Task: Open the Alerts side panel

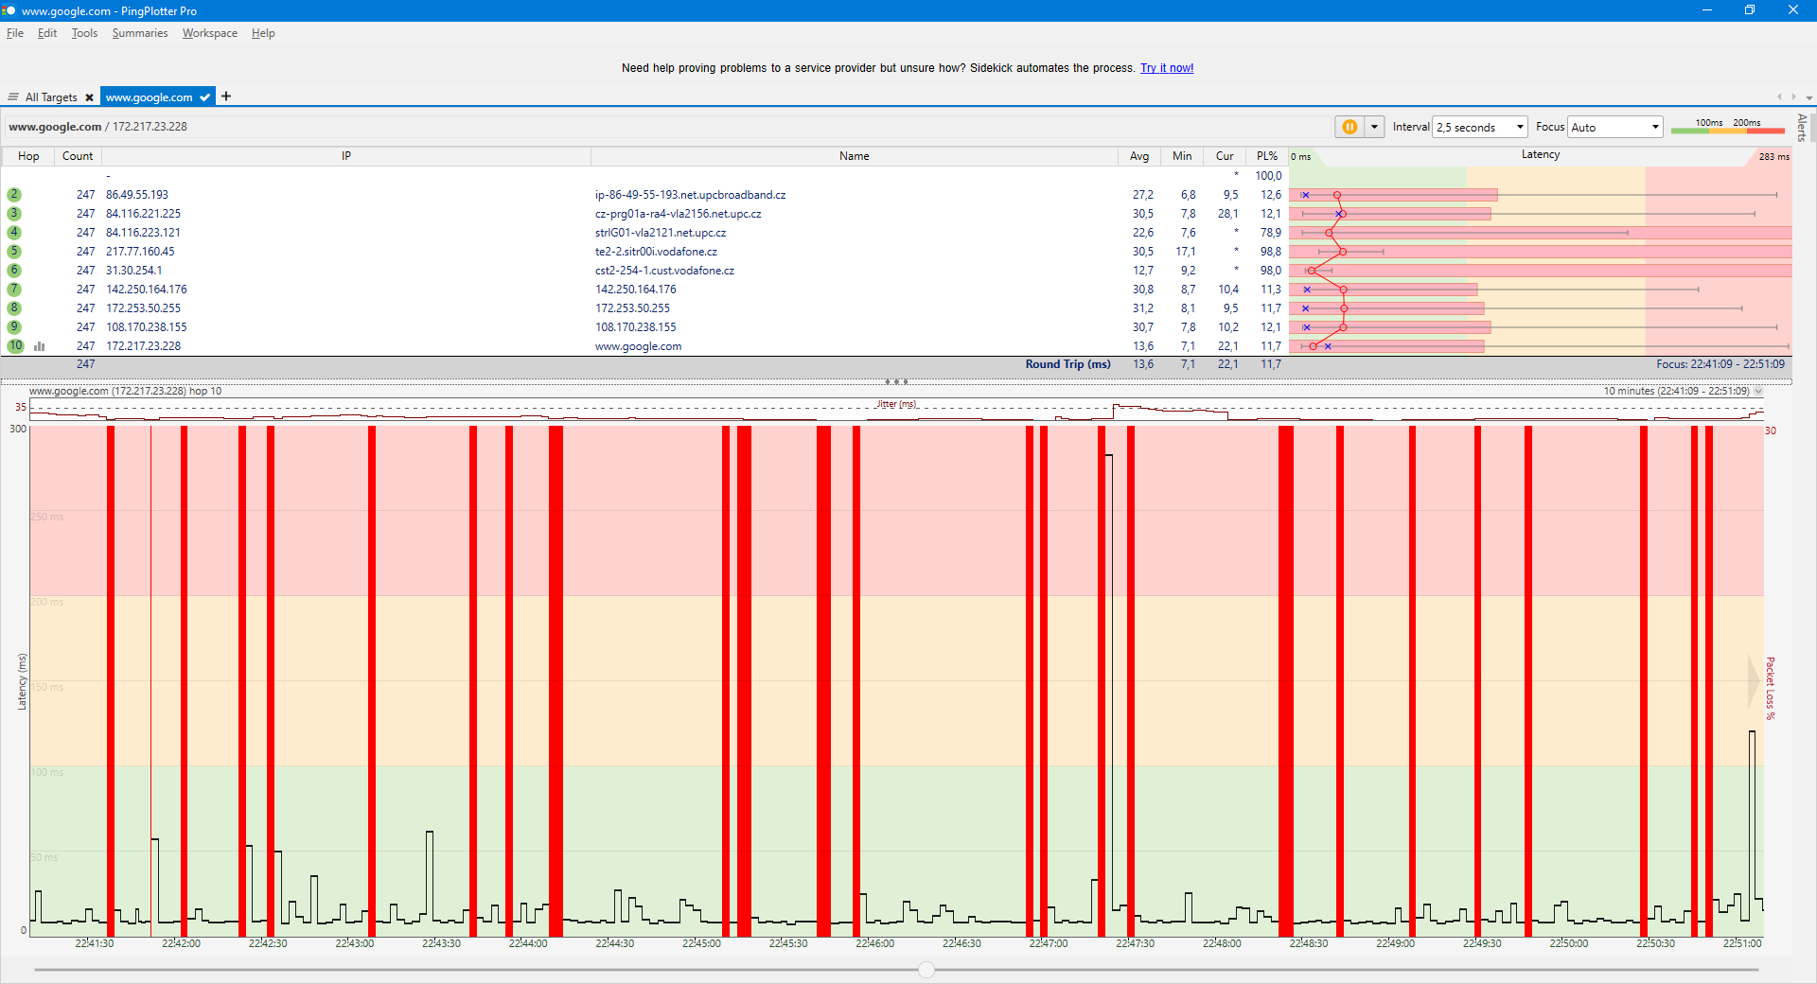Action: [1802, 128]
